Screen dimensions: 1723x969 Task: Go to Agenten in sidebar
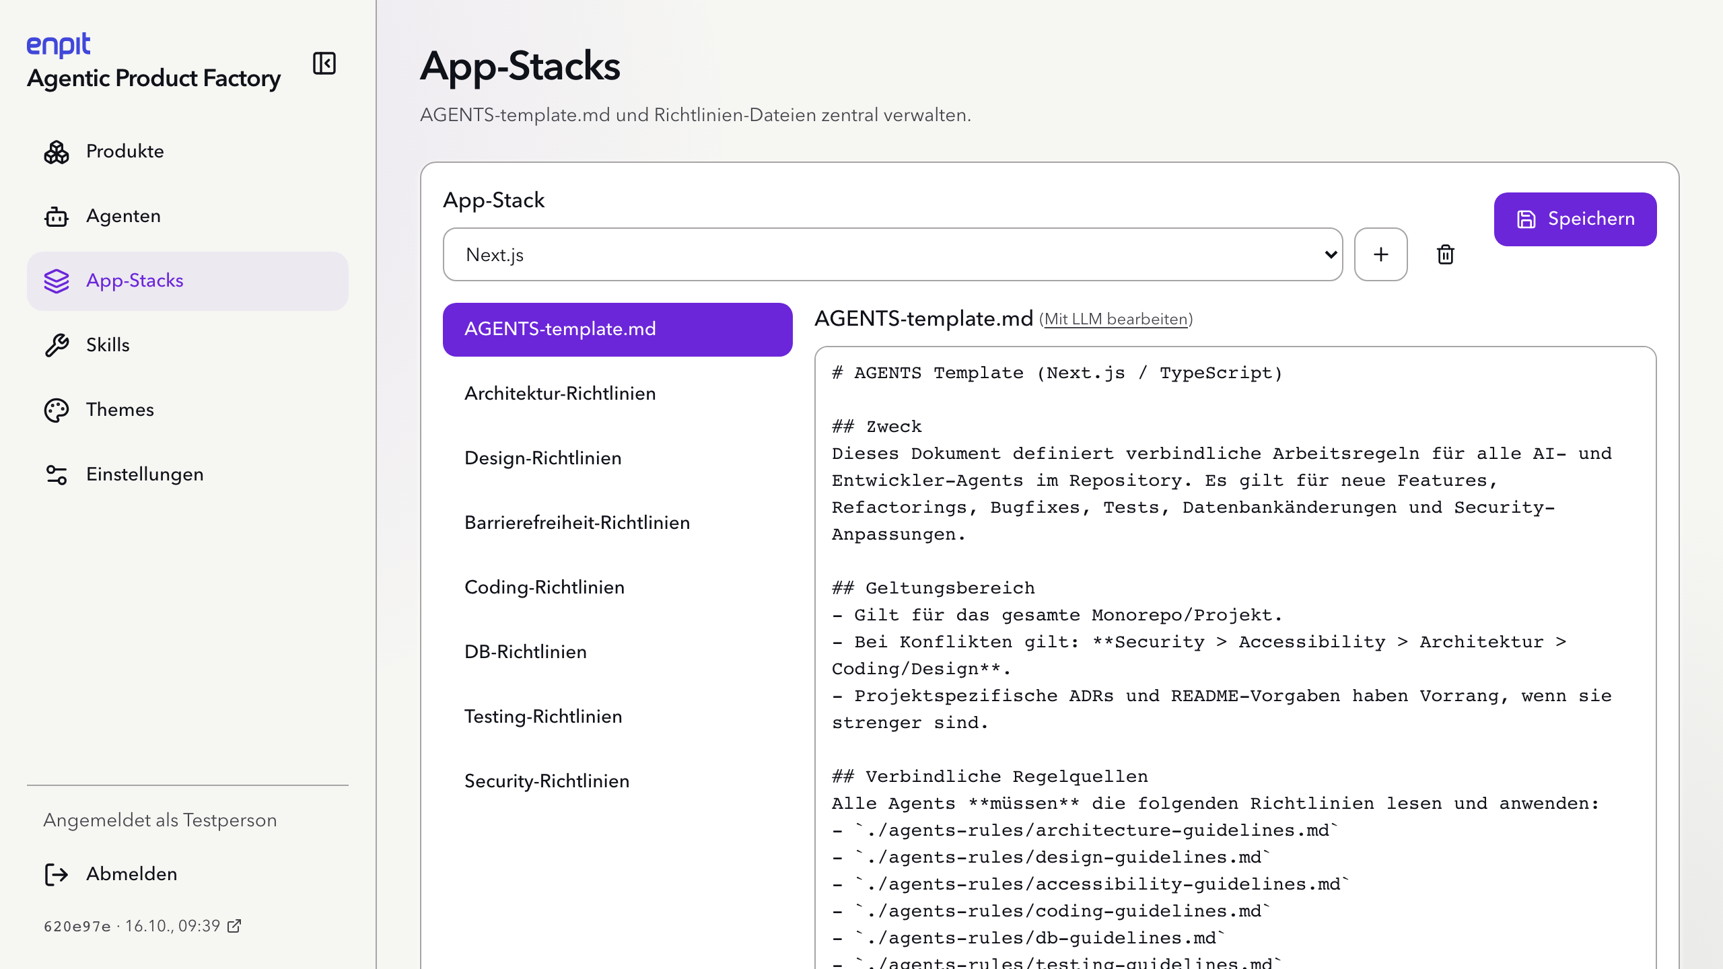[x=188, y=216]
